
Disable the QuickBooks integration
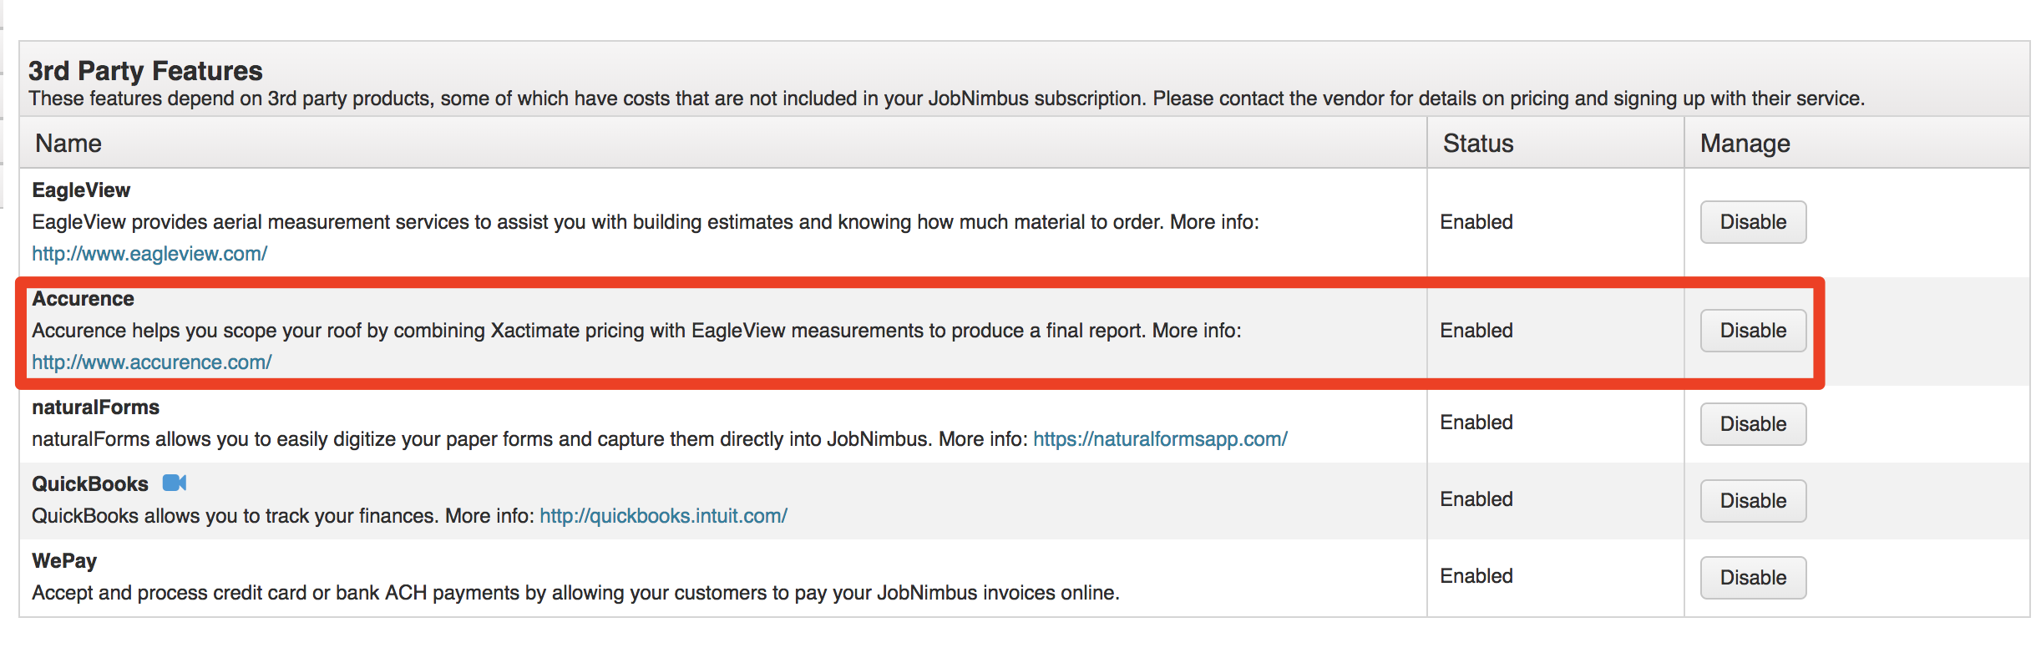coord(1753,501)
